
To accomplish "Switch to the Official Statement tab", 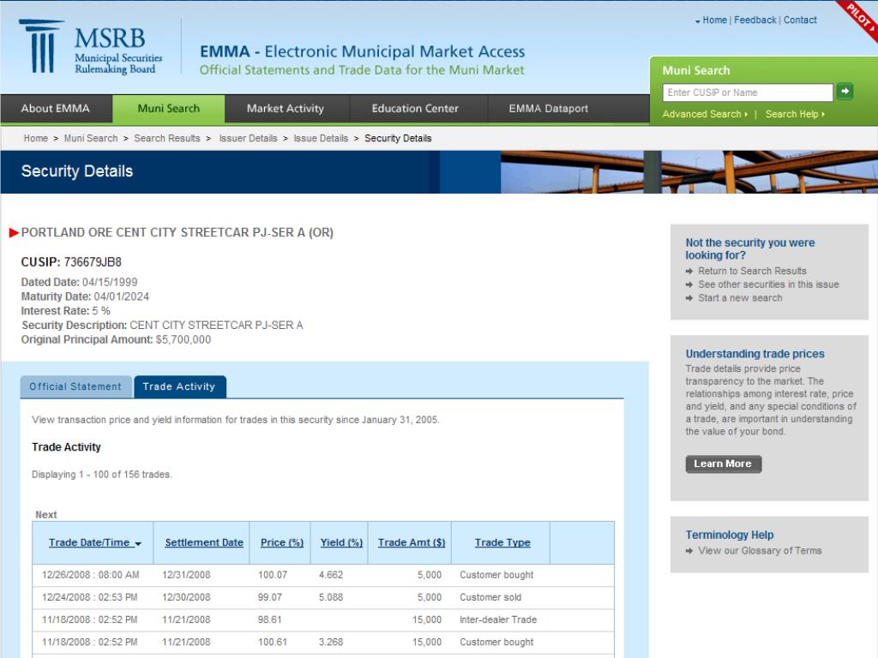I will coord(75,386).
